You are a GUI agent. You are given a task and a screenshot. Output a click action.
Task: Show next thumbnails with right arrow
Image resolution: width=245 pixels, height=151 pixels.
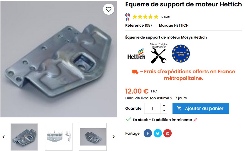point(114,137)
